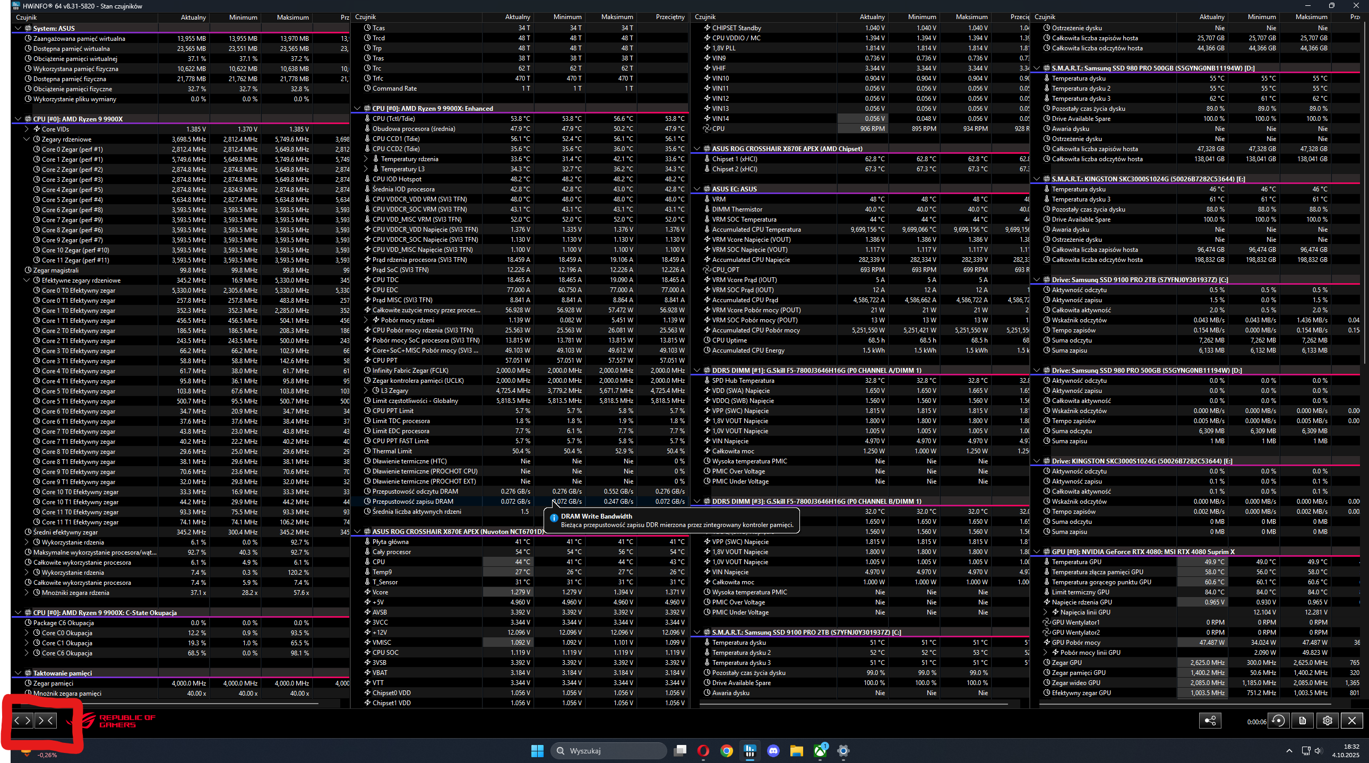Viewport: 1369px width, 763px height.
Task: Collapse the Zegary rdzeniowe clock list
Action: point(27,139)
